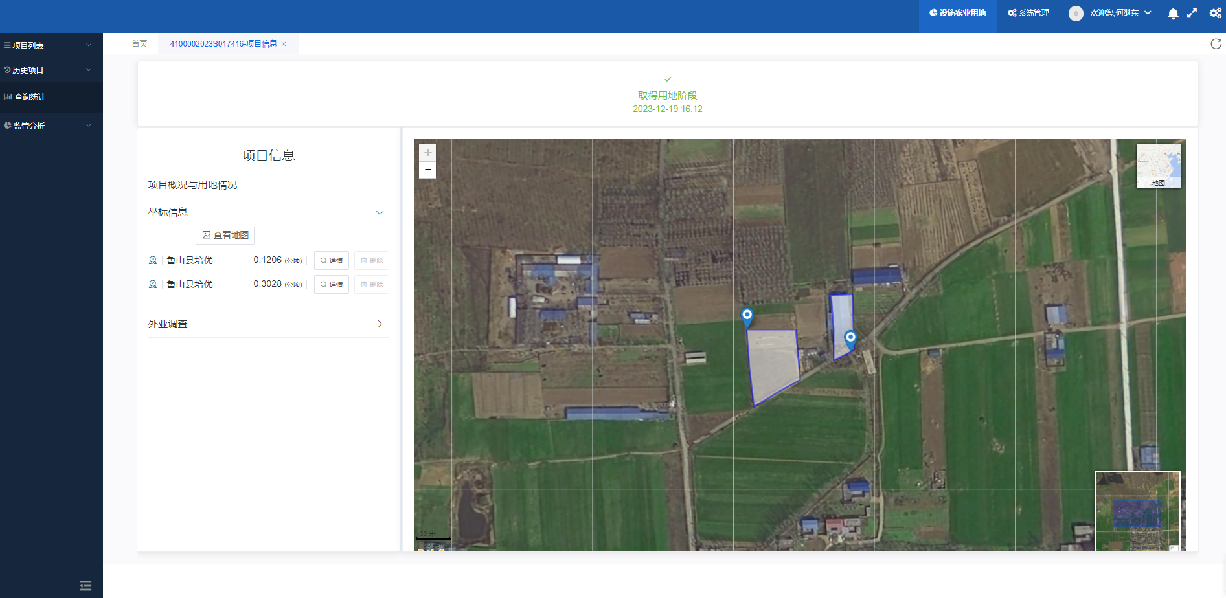Open the notifications bell
Image resolution: width=1226 pixels, height=598 pixels.
point(1172,14)
